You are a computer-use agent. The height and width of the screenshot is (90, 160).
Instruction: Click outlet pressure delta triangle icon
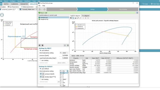coord(43,74)
